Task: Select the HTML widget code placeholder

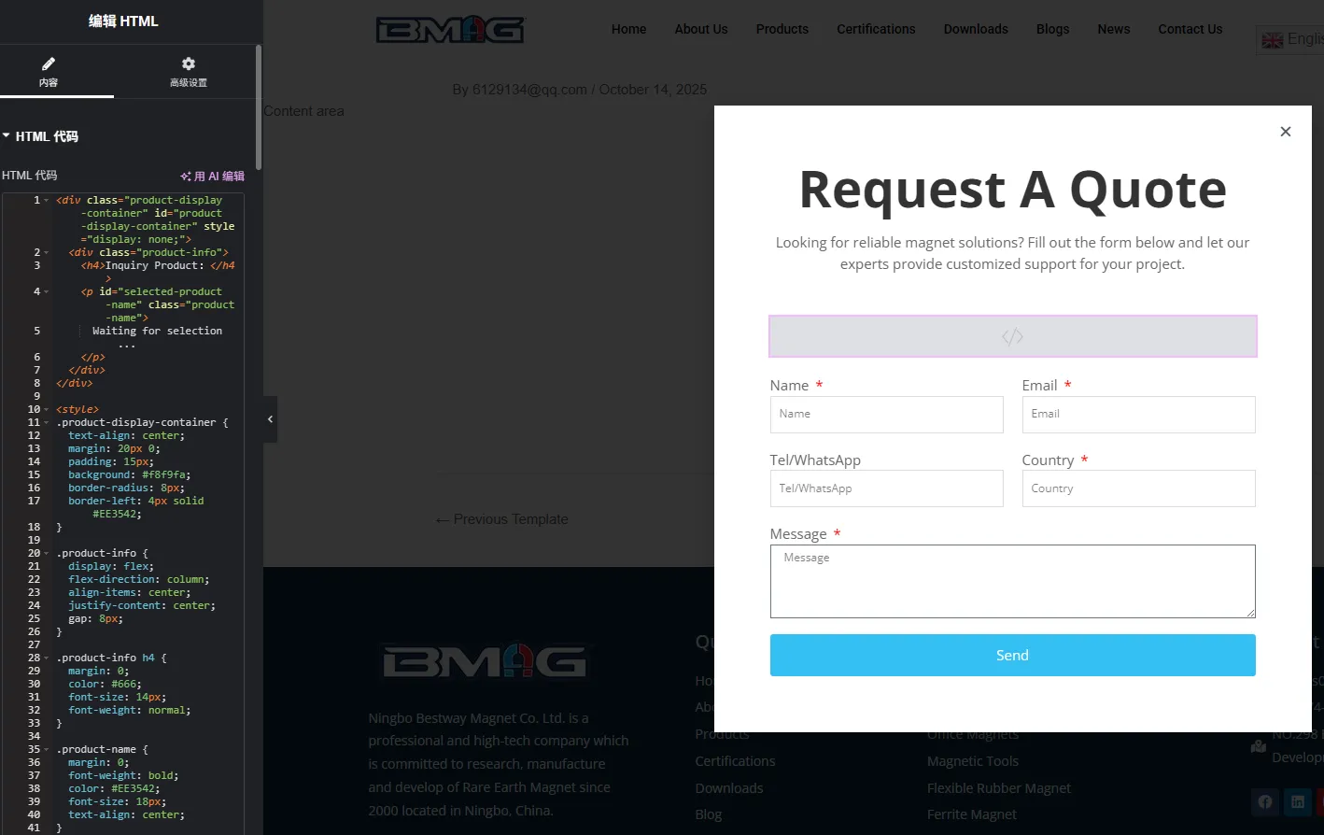Action: 1012,336
